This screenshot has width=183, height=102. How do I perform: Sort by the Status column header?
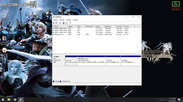(99, 26)
